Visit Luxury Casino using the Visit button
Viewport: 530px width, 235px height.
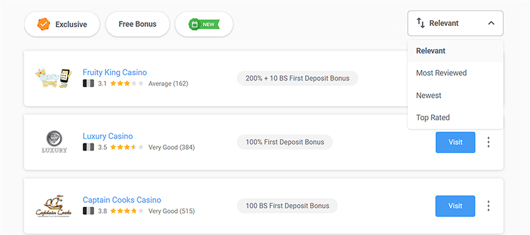[455, 142]
